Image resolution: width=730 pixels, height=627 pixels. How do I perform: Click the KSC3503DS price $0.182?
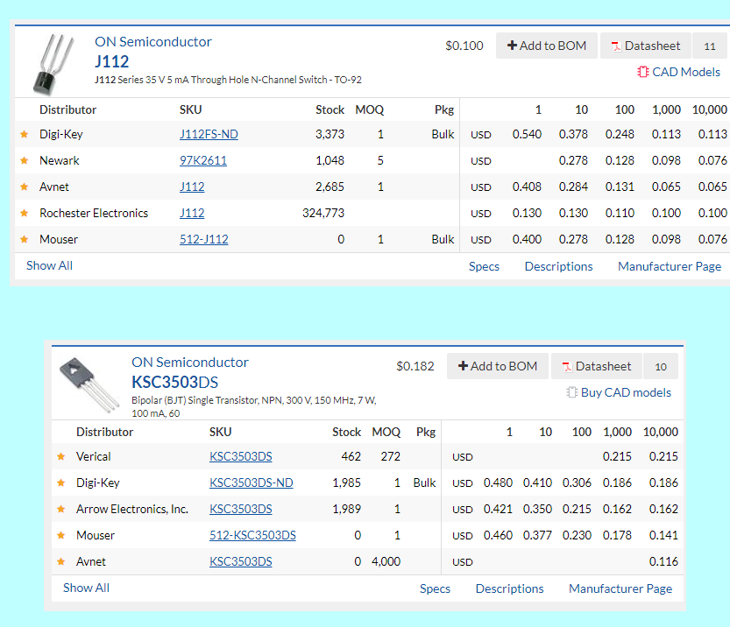[415, 366]
